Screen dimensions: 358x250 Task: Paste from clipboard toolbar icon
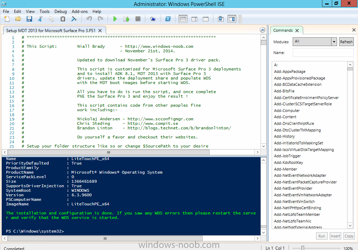coord(63,19)
